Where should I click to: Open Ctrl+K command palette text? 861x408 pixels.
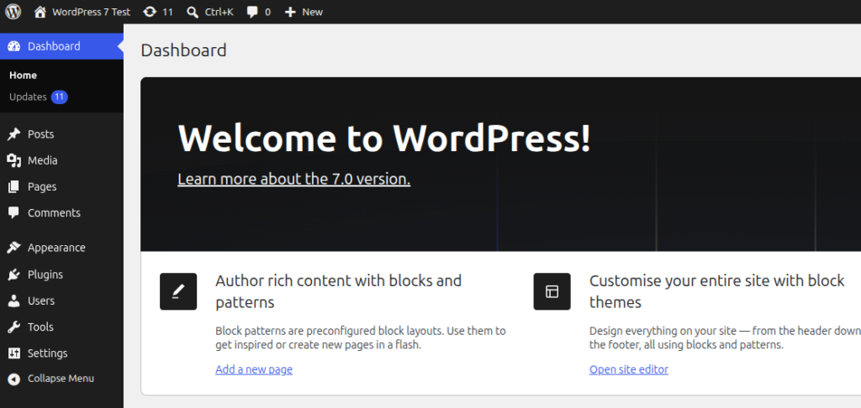point(219,12)
